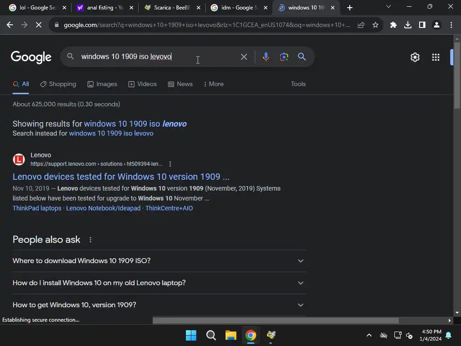Search by image with Lens icon
The width and height of the screenshot is (461, 346).
click(284, 57)
